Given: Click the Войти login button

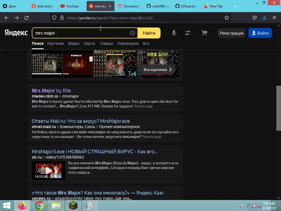Looking at the screenshot, I should click(260, 33).
